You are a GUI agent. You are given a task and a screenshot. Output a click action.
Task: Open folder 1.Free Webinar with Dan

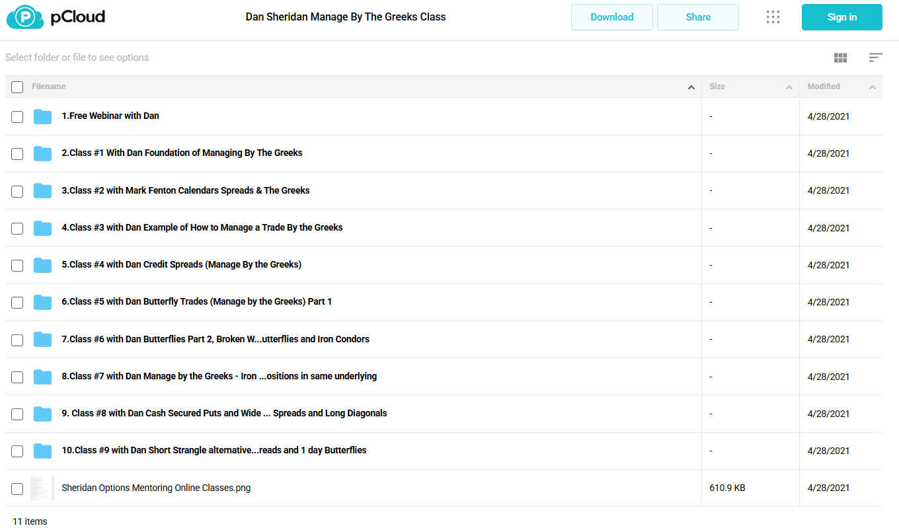pos(110,116)
